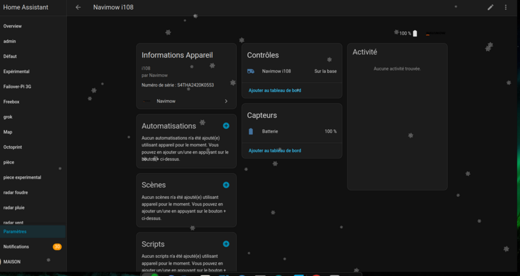Edit device name with the pencil icon

point(490,7)
